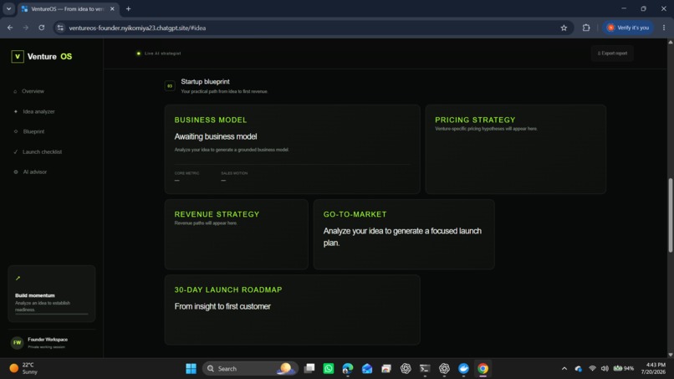
Task: Click the Startup blueprint section title
Action: click(x=205, y=81)
